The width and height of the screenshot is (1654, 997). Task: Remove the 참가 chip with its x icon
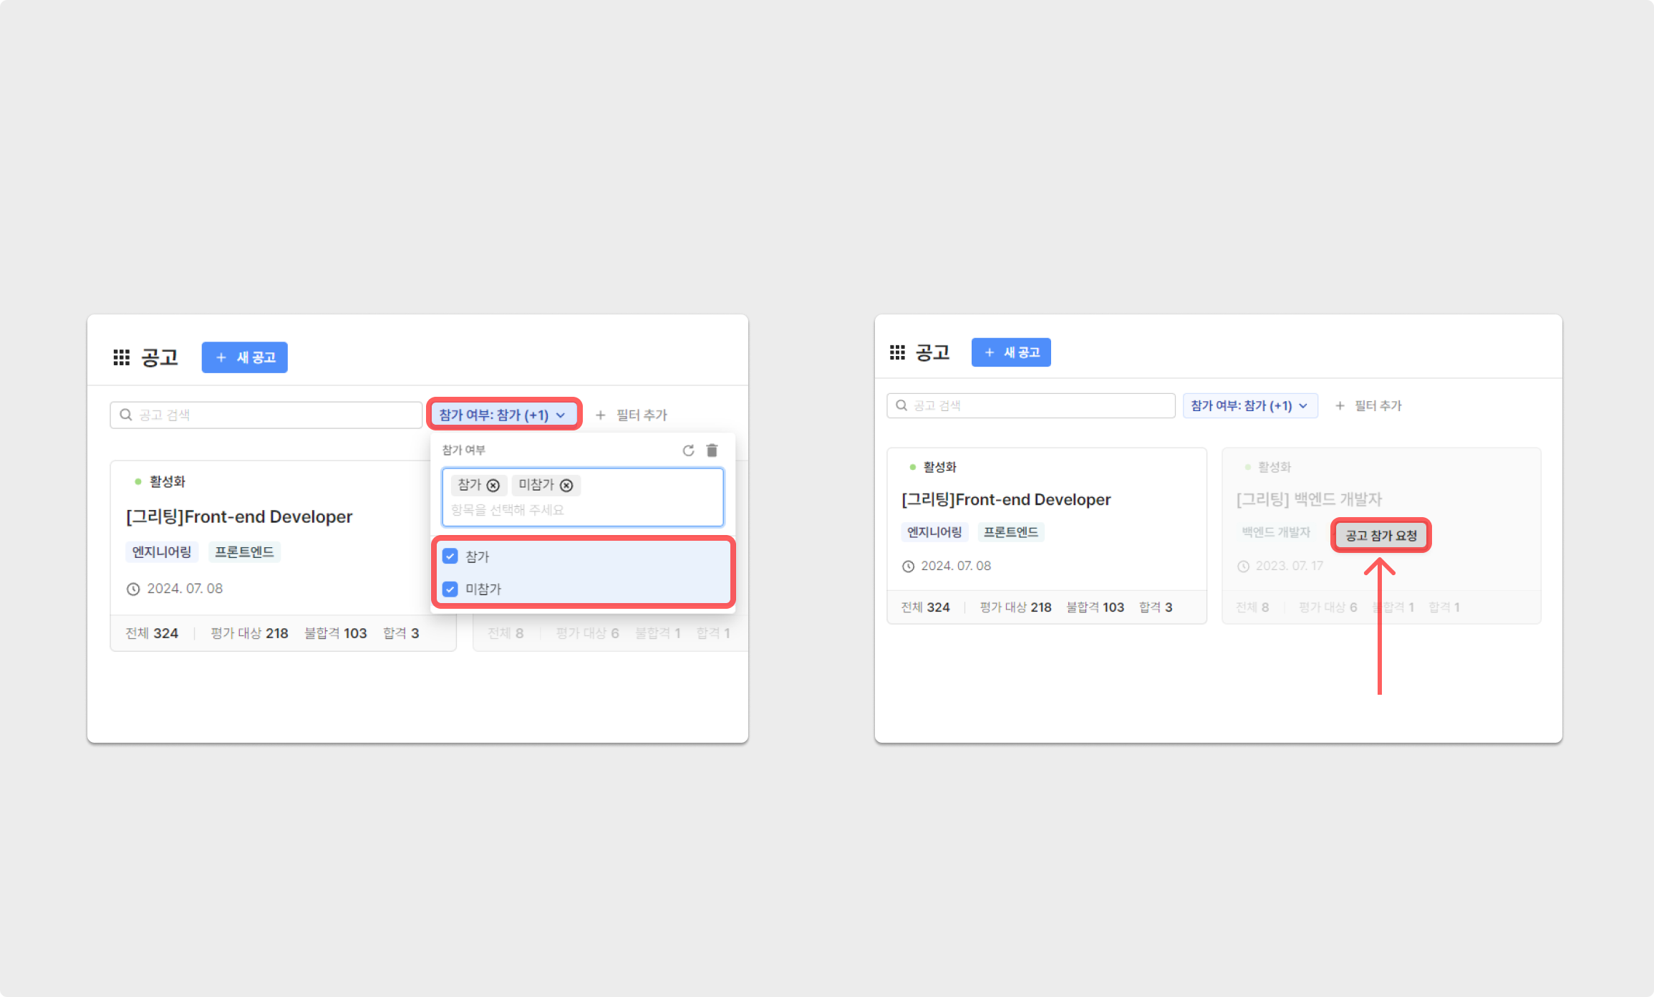tap(493, 486)
